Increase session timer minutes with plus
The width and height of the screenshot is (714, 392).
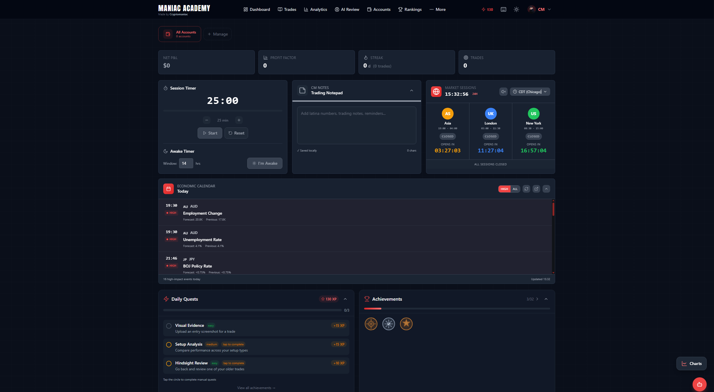pyautogui.click(x=239, y=120)
